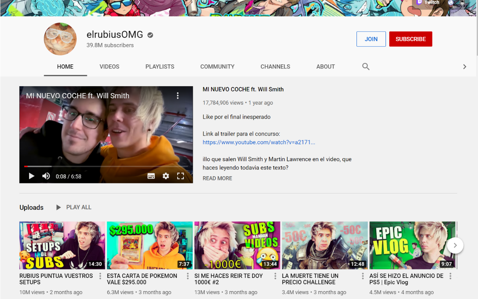This screenshot has height=299, width=478.
Task: Open the Uploads section heading
Action: [x=31, y=207]
